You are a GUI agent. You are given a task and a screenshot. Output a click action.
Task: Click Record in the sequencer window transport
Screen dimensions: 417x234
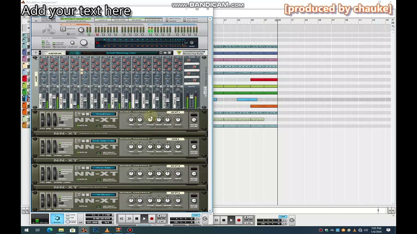(238, 220)
